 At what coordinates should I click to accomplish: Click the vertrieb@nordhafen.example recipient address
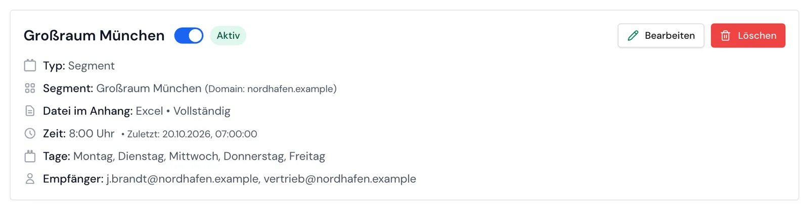pyautogui.click(x=340, y=179)
